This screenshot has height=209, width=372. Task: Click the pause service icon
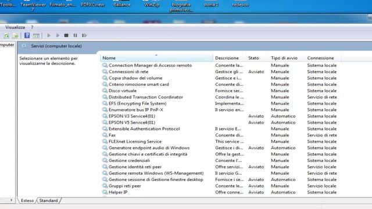[75, 35]
